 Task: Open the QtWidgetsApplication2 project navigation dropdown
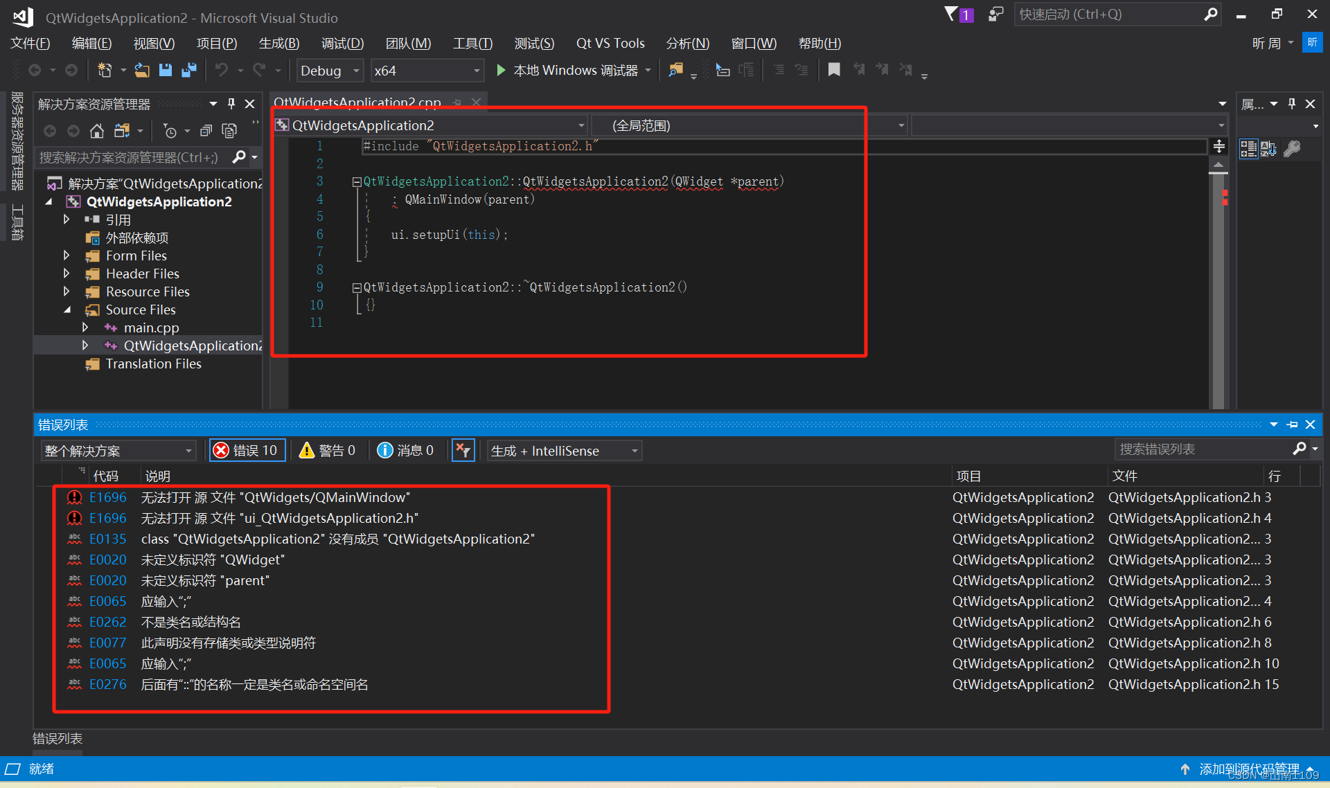(431, 125)
